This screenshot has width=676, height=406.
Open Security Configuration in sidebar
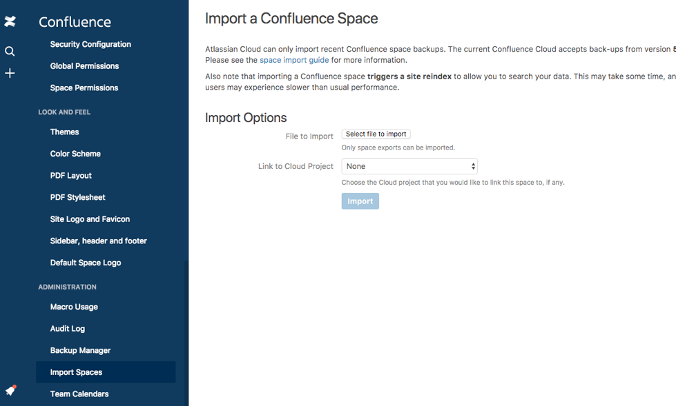coord(90,44)
